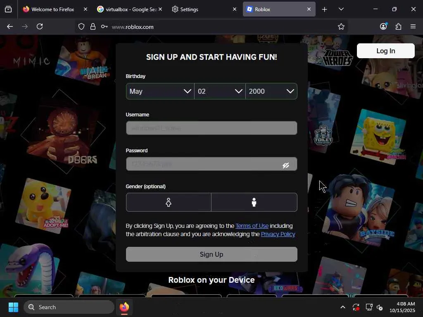Image resolution: width=423 pixels, height=317 pixels.
Task: Open the Firefox application menu
Action: (413, 26)
